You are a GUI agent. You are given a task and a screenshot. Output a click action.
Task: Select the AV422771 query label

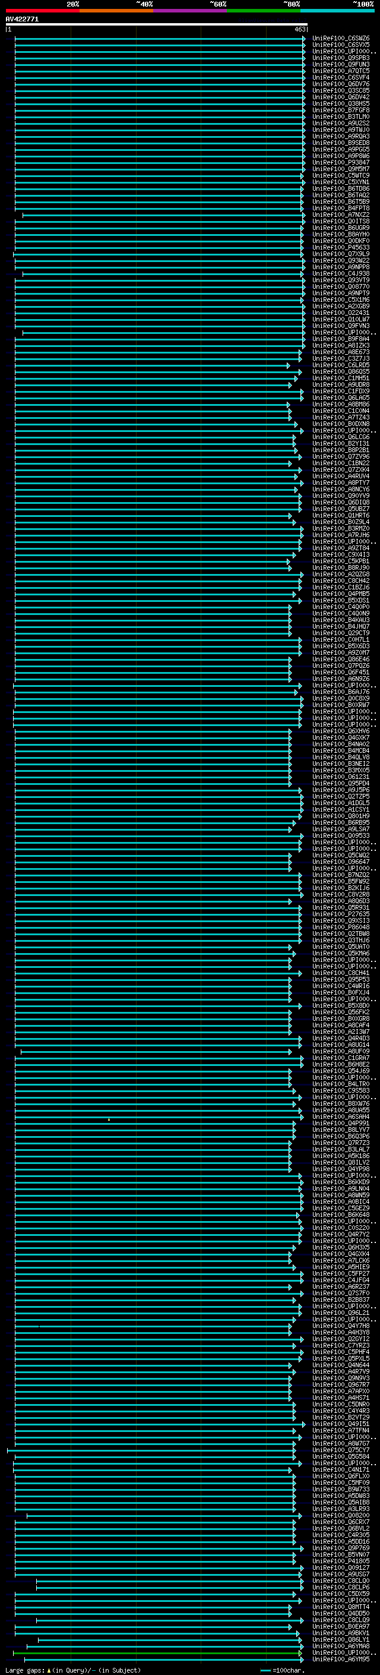click(x=22, y=20)
